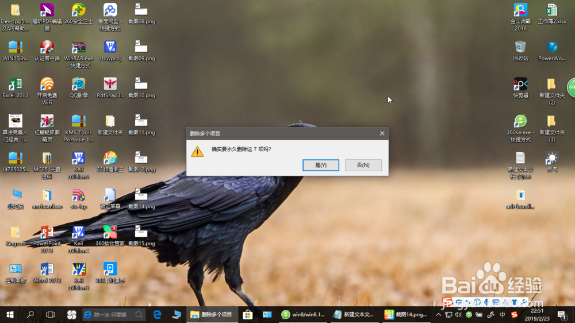Viewport: 575px width, 323px height.
Task: Select the PowerWo... desktop icon
Action: pyautogui.click(x=552, y=51)
